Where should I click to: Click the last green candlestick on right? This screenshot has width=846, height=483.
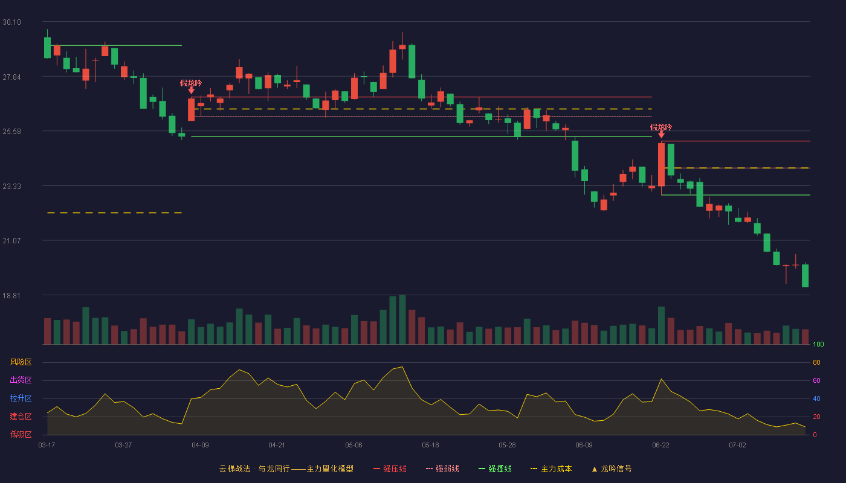tap(805, 275)
